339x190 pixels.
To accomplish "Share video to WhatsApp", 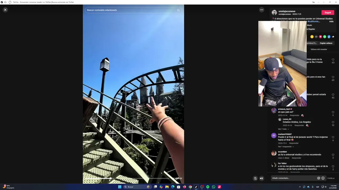I will click(x=325, y=37).
